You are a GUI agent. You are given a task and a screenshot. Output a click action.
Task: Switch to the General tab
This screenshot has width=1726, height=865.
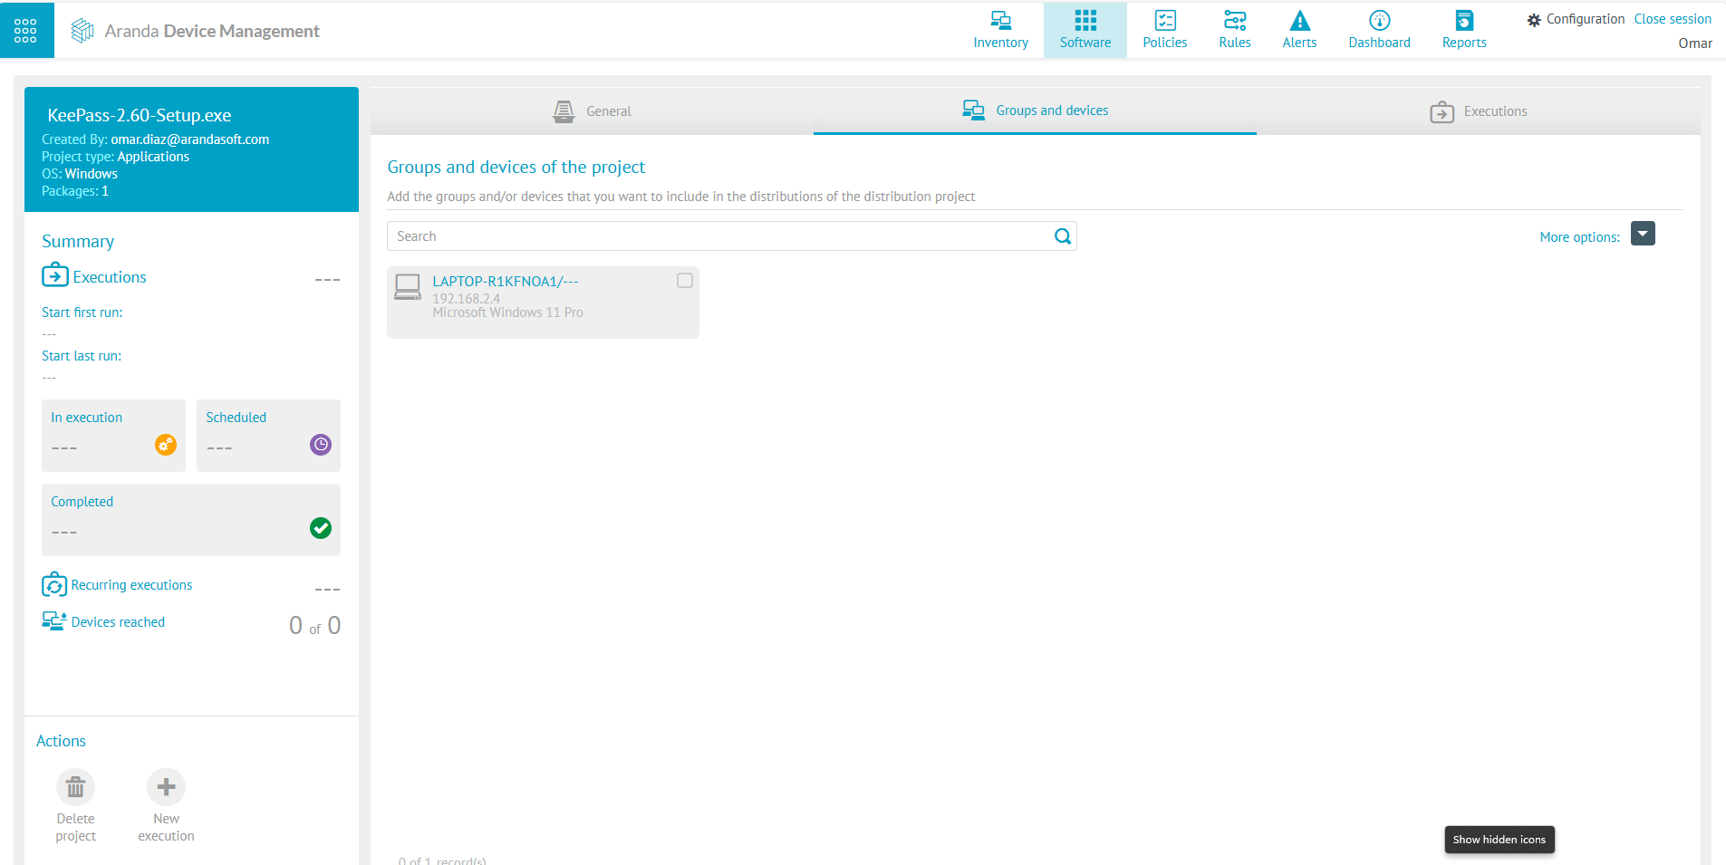click(x=592, y=111)
